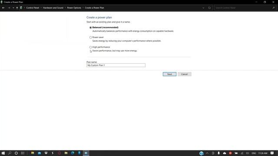The image size is (278, 156).
Task: Click the microphone tray icon
Action: tap(218, 153)
